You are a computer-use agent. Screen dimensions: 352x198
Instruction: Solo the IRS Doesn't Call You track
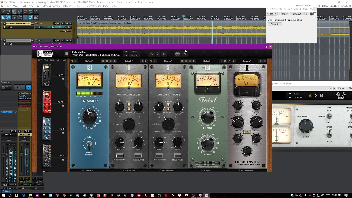70,24
